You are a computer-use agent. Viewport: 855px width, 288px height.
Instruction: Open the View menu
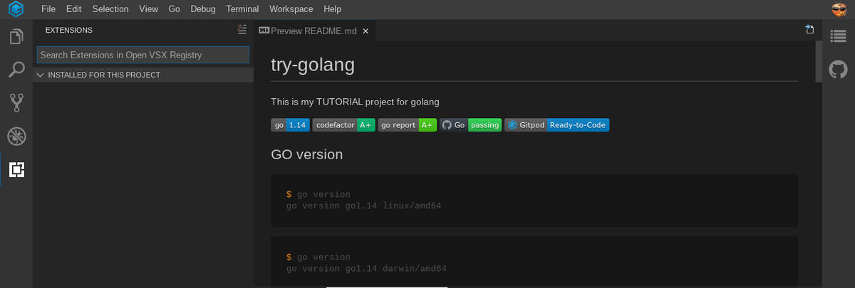[149, 9]
